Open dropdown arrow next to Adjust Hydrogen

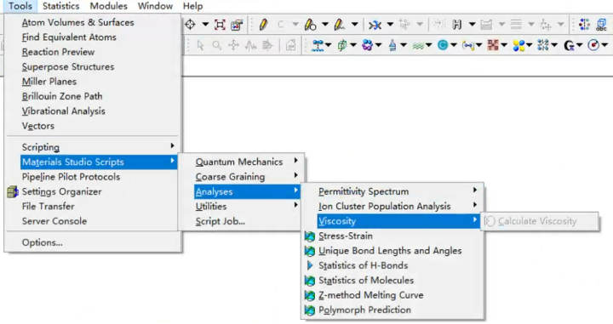(472, 25)
